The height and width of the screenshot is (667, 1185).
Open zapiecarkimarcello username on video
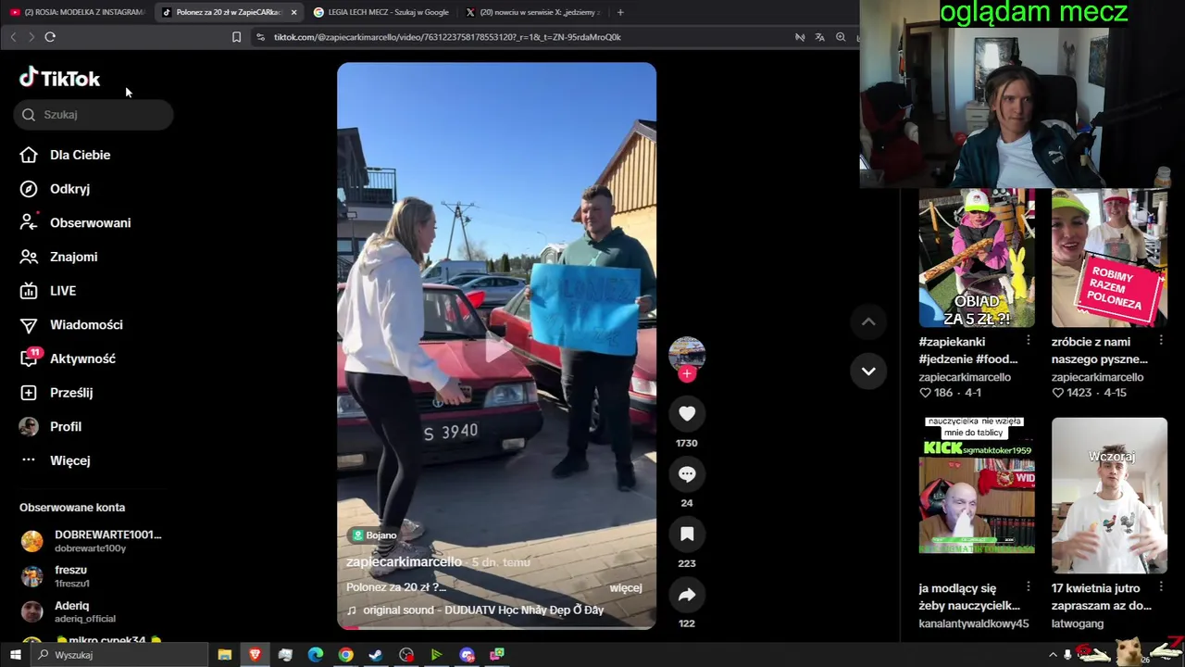pos(404,562)
